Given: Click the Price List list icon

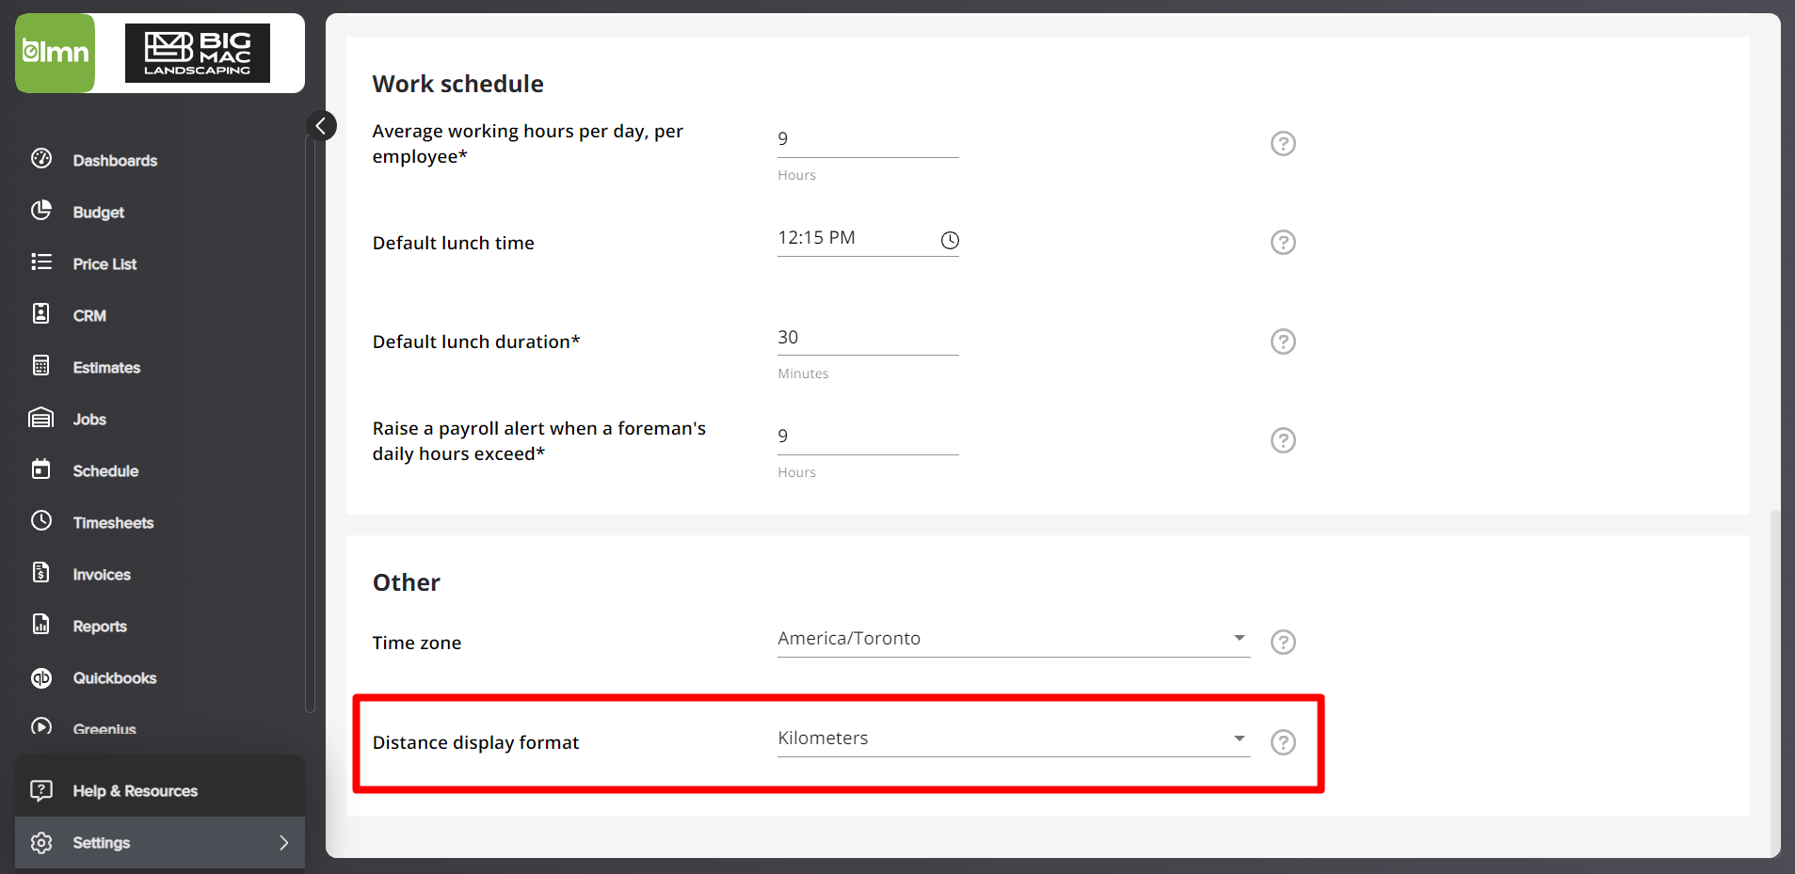Looking at the screenshot, I should pyautogui.click(x=41, y=262).
